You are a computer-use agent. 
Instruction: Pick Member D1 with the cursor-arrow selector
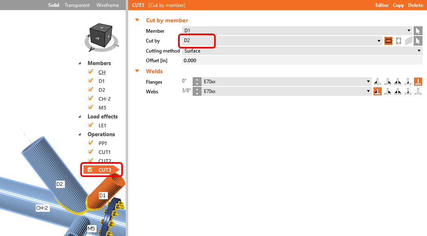(418, 31)
